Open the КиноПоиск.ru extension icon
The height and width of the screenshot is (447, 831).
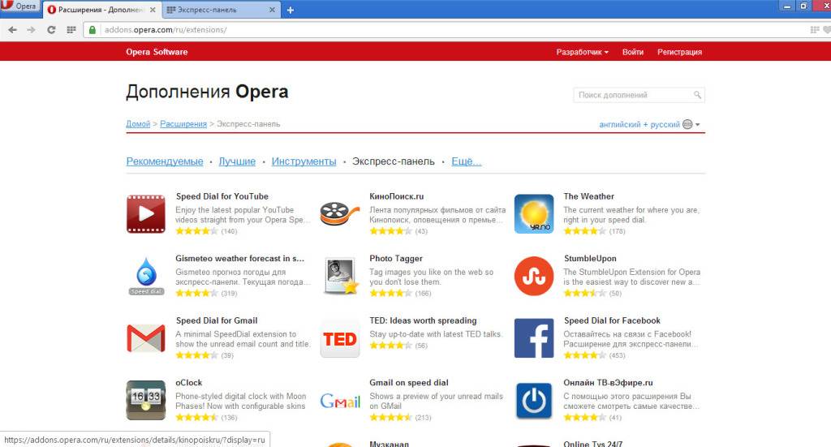pos(340,214)
